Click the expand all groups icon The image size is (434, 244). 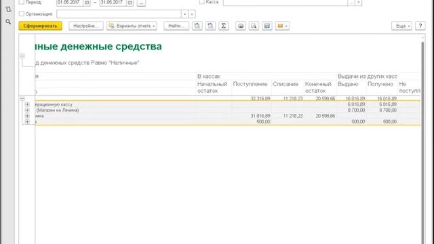pos(210,26)
